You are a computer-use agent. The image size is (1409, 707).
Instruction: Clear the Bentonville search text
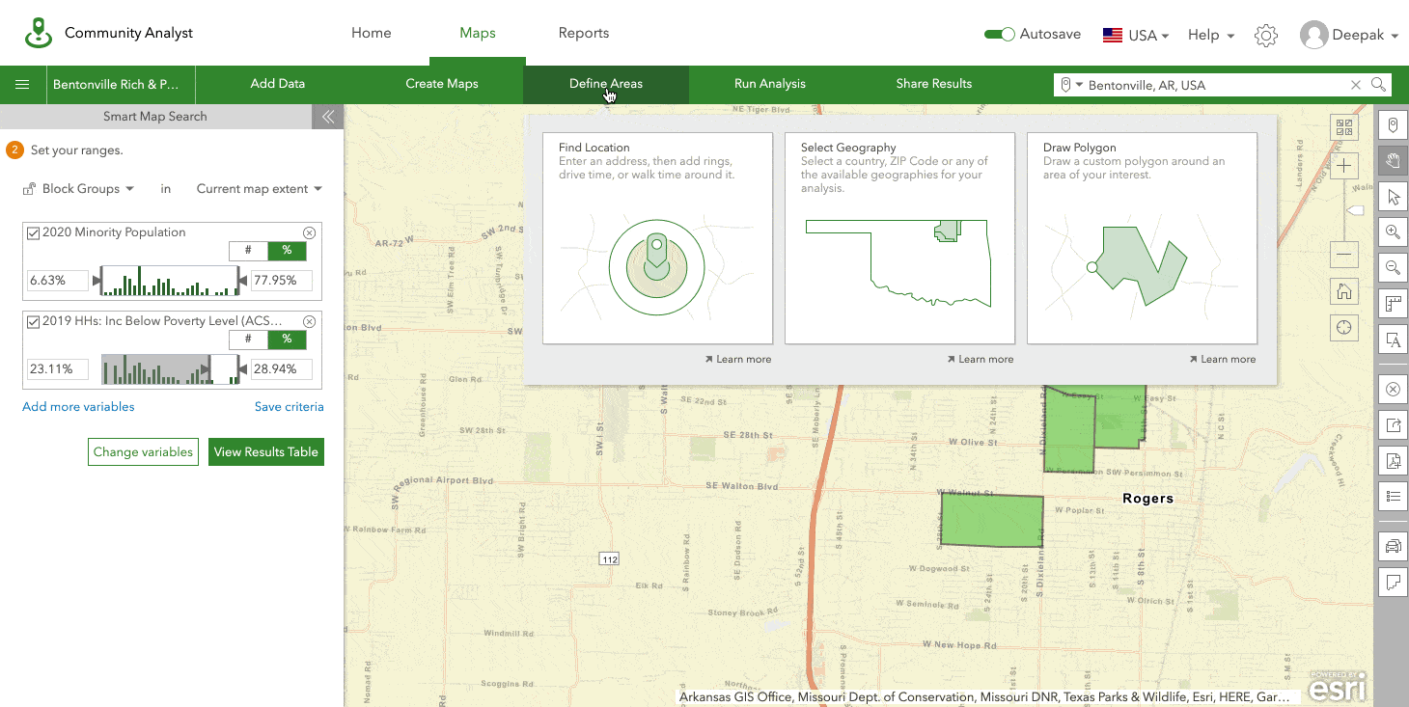pyautogui.click(x=1356, y=85)
